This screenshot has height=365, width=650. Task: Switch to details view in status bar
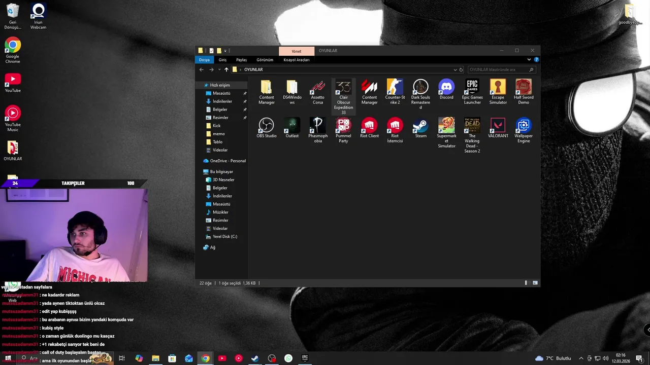pyautogui.click(x=528, y=283)
